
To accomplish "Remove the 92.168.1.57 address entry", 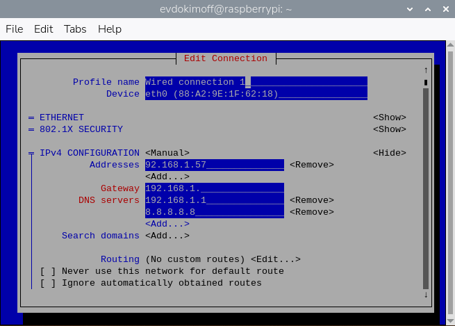I will click(311, 165).
